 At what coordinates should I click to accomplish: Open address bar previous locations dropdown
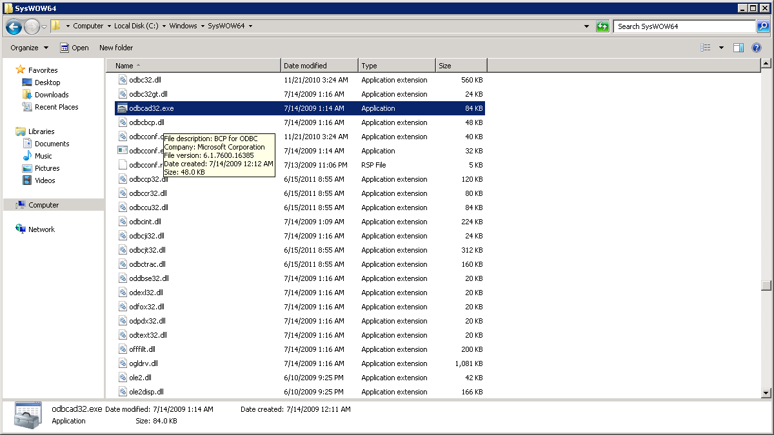(x=586, y=26)
